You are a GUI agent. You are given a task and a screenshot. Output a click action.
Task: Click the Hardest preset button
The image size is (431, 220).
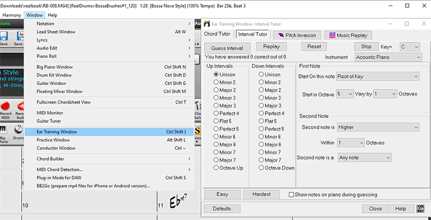(261, 194)
